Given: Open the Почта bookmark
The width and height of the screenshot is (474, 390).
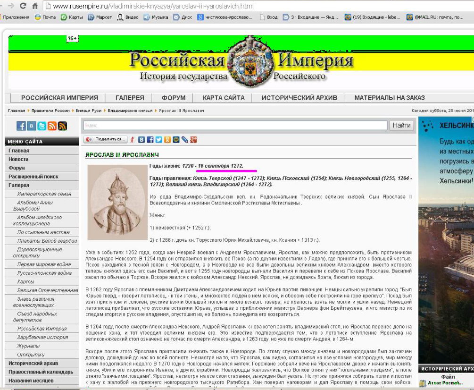Looking at the screenshot, I should tap(45, 17).
